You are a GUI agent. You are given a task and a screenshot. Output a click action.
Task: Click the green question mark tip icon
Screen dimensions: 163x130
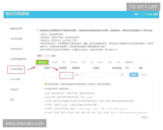coord(46,84)
